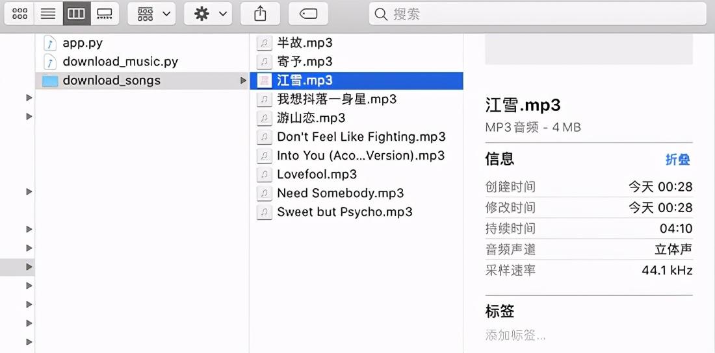Click the creation time 今天 00:28
The width and height of the screenshot is (715, 353).
click(661, 186)
